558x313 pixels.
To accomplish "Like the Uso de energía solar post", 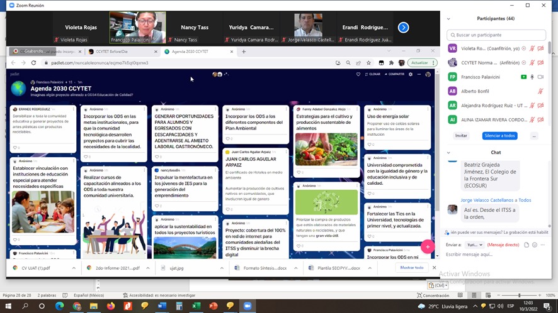I will coord(370,144).
